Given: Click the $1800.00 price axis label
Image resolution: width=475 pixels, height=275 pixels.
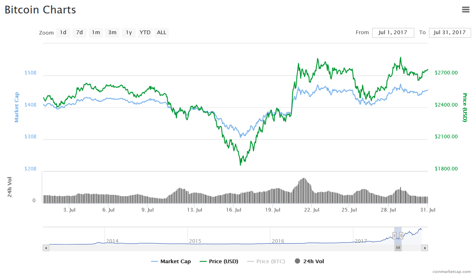Looking at the screenshot, I should 446,169.
